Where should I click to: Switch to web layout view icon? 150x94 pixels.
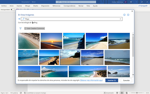126,93
